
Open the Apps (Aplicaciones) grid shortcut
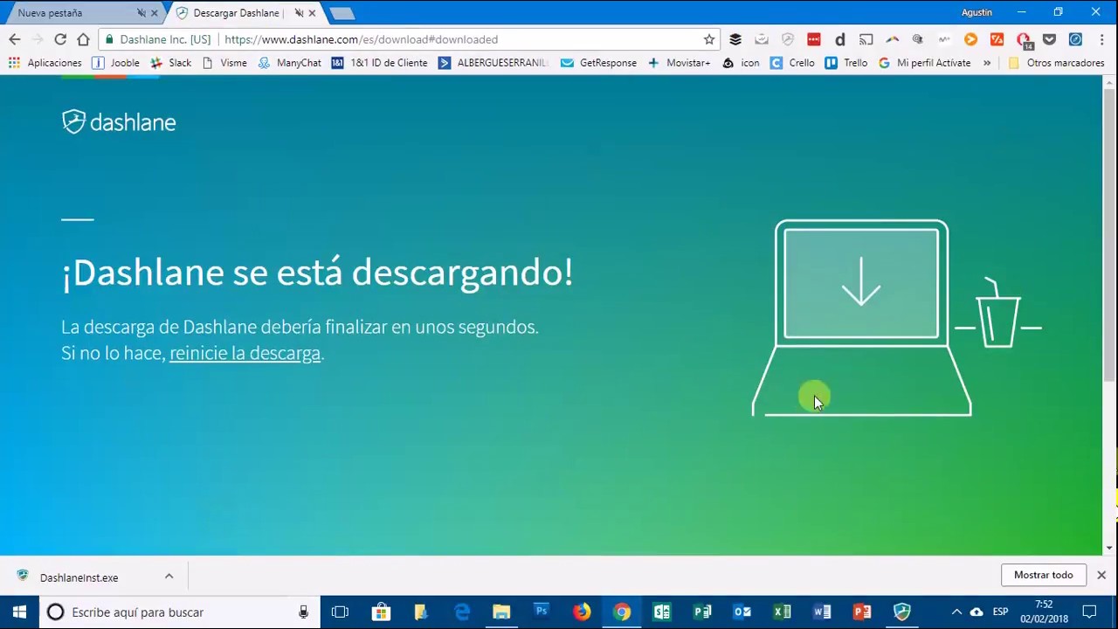[45, 63]
